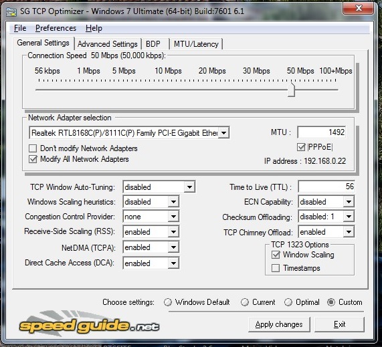The width and height of the screenshot is (382, 347).
Task: Click the 5 Mbps scale label
Action: pyautogui.click(x=124, y=71)
